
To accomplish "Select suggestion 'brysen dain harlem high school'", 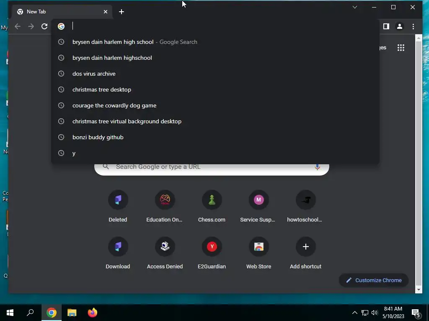I will [x=215, y=42].
